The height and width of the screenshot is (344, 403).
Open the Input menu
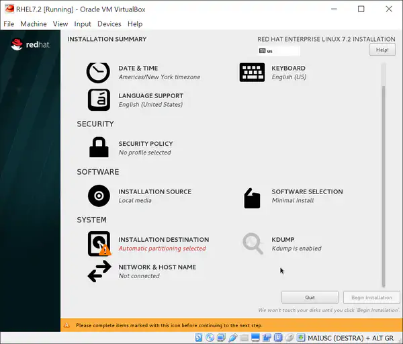[x=83, y=24]
